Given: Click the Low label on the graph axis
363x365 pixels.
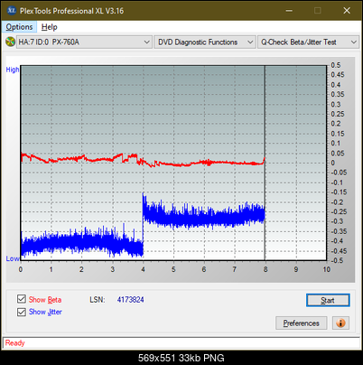Looking at the screenshot, I should click(x=13, y=258).
